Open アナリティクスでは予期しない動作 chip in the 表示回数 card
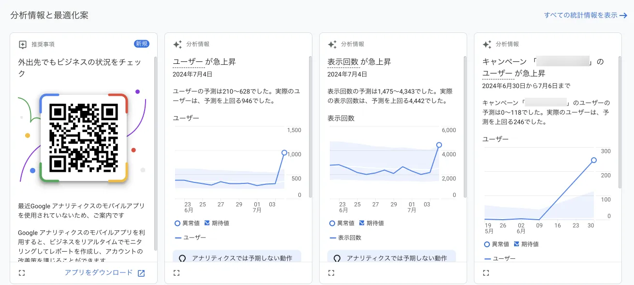 (392, 256)
